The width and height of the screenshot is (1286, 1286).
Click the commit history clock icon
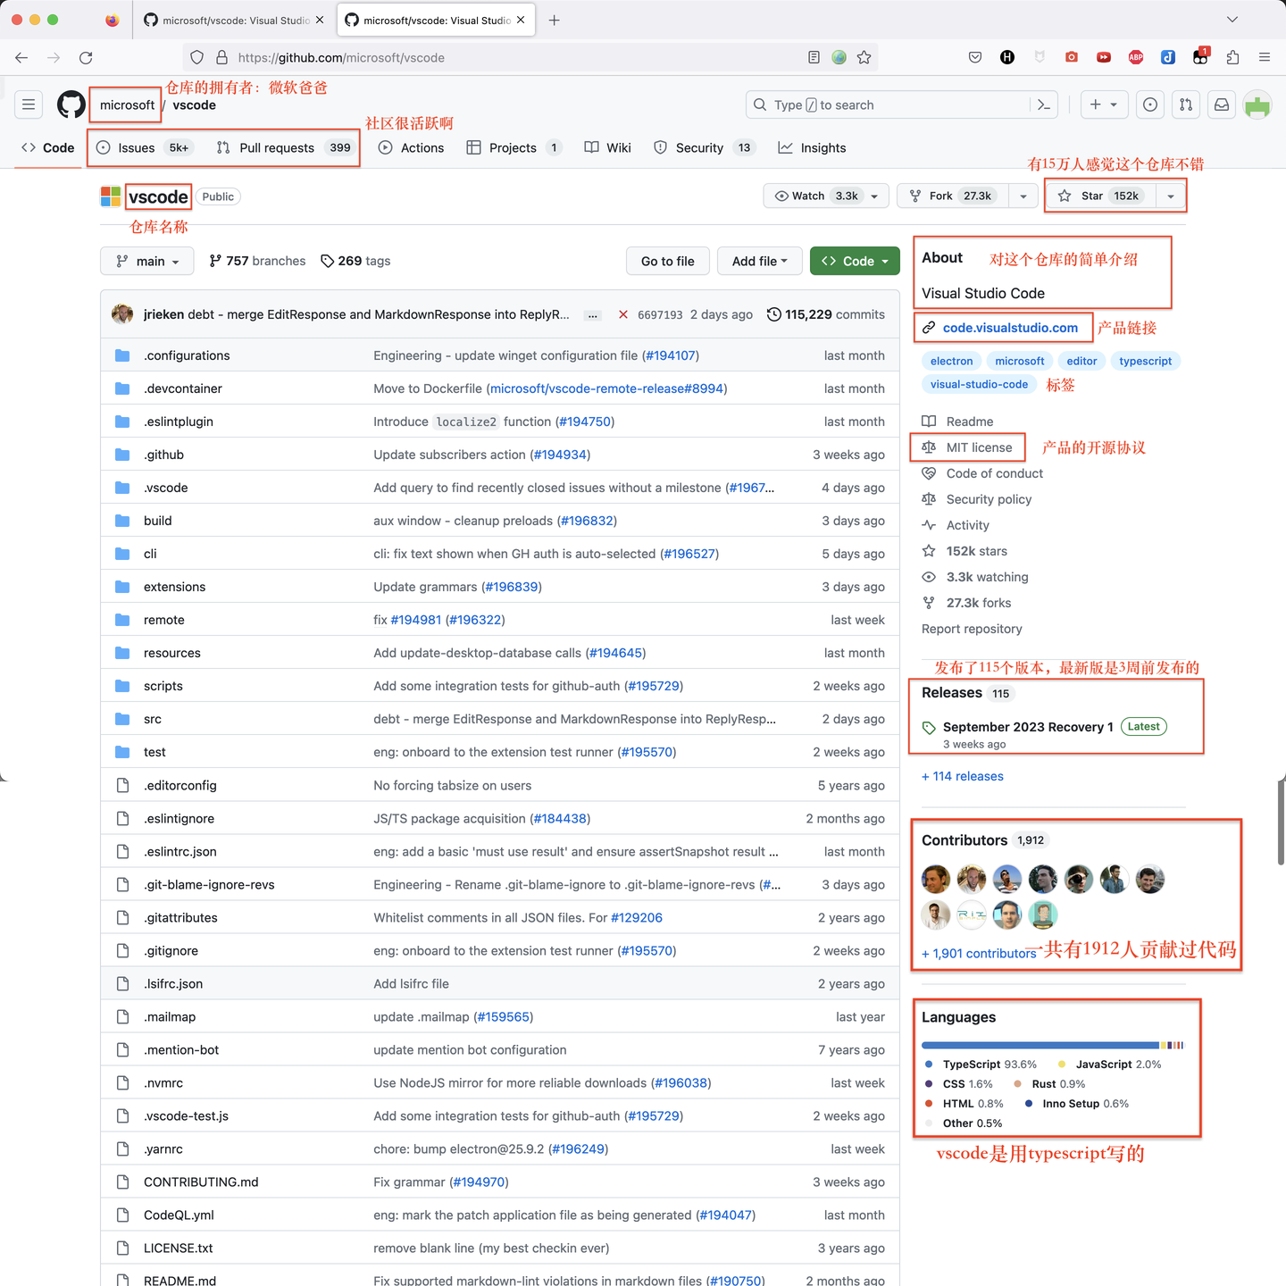tap(774, 314)
